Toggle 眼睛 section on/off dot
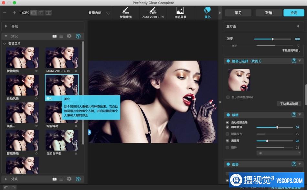This screenshot has height=190, width=307. (x=228, y=115)
